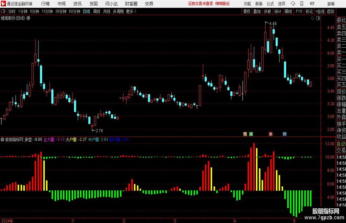Click the 标记 mark toolbar button
Image resolution: width=346 pixels, height=223 pixels.
point(309,11)
